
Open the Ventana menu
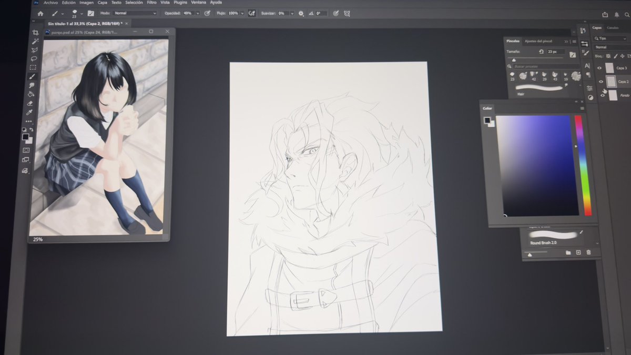(198, 3)
